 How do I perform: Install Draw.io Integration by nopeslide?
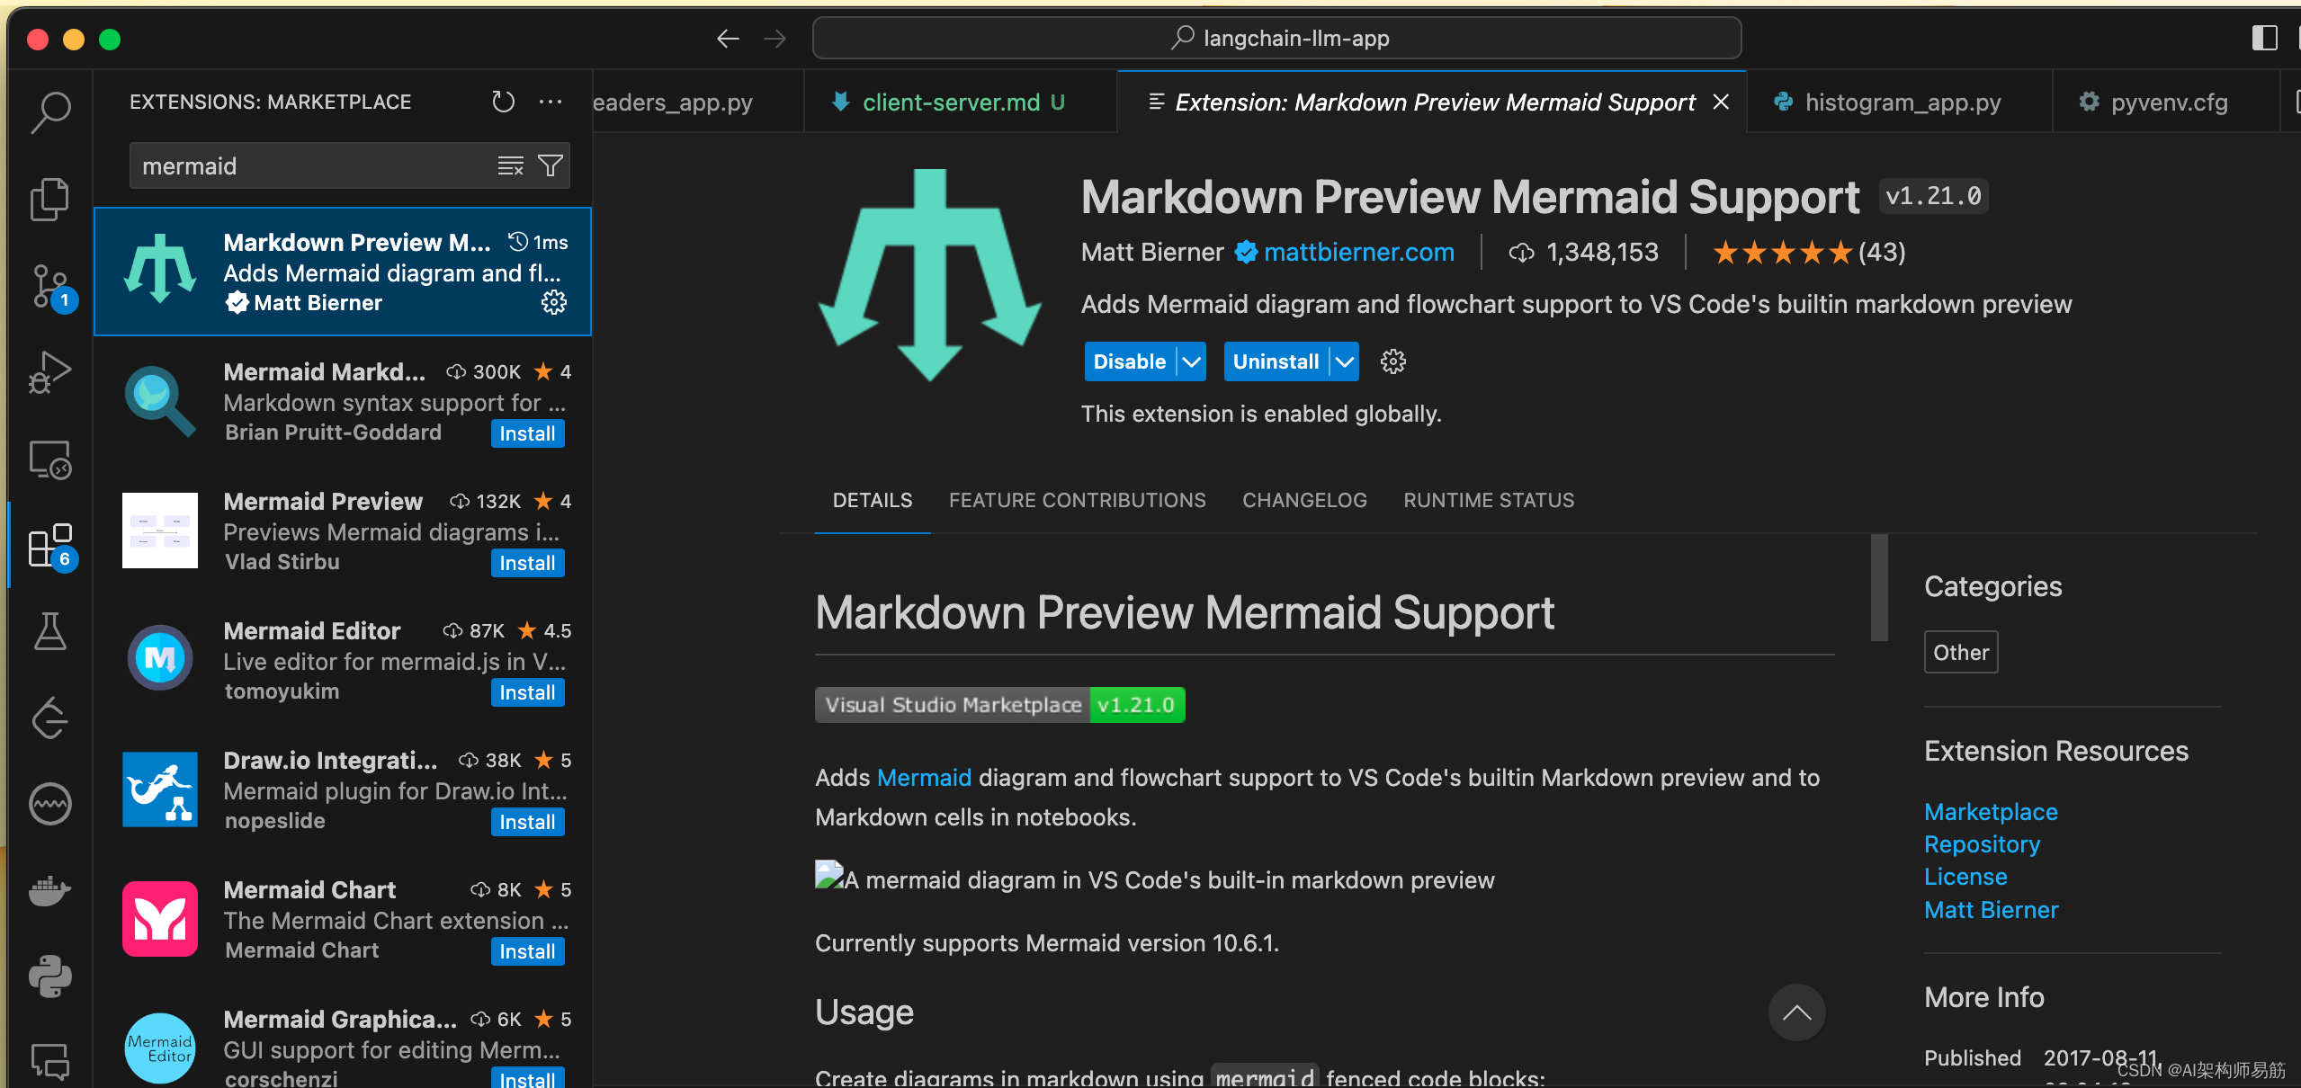(x=527, y=822)
